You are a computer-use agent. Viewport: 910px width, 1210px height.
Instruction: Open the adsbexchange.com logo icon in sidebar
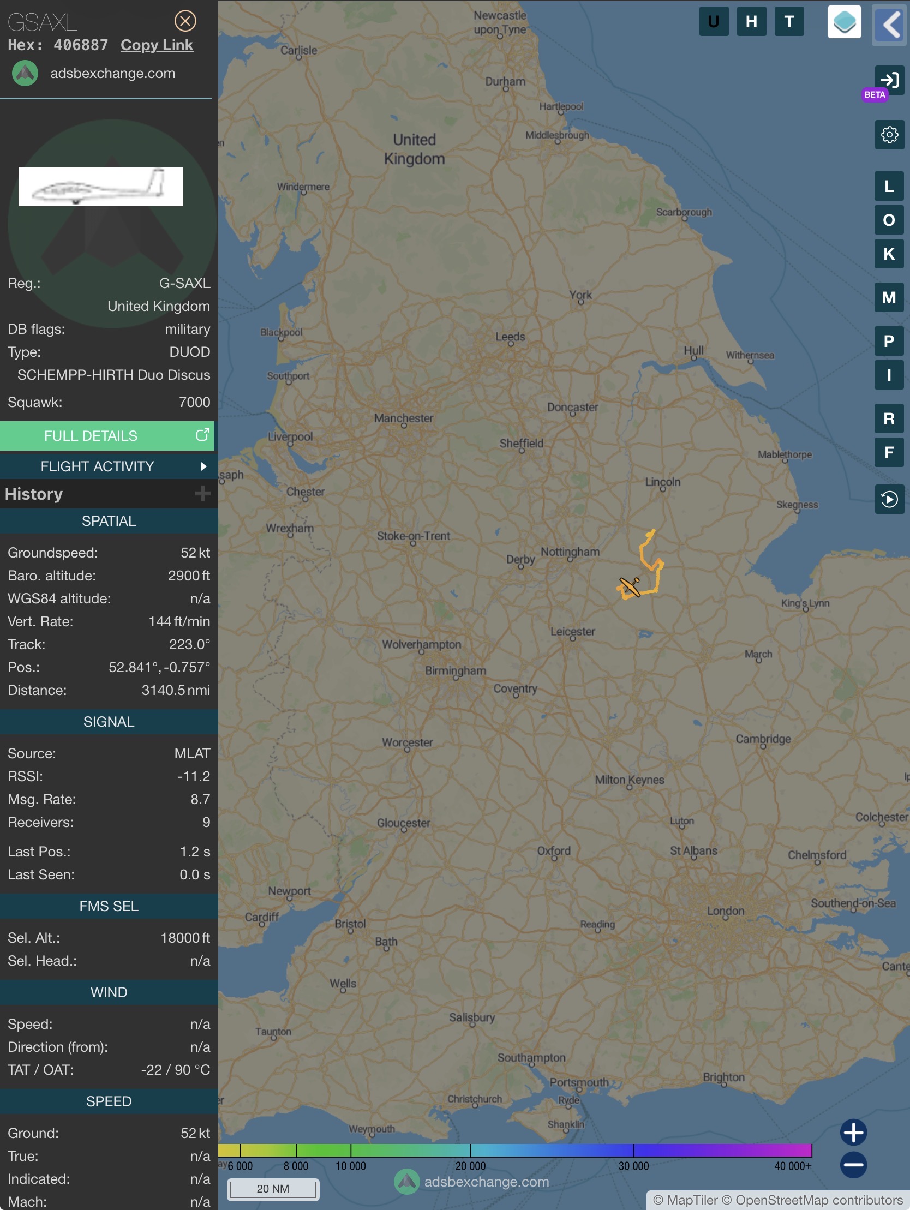(25, 73)
